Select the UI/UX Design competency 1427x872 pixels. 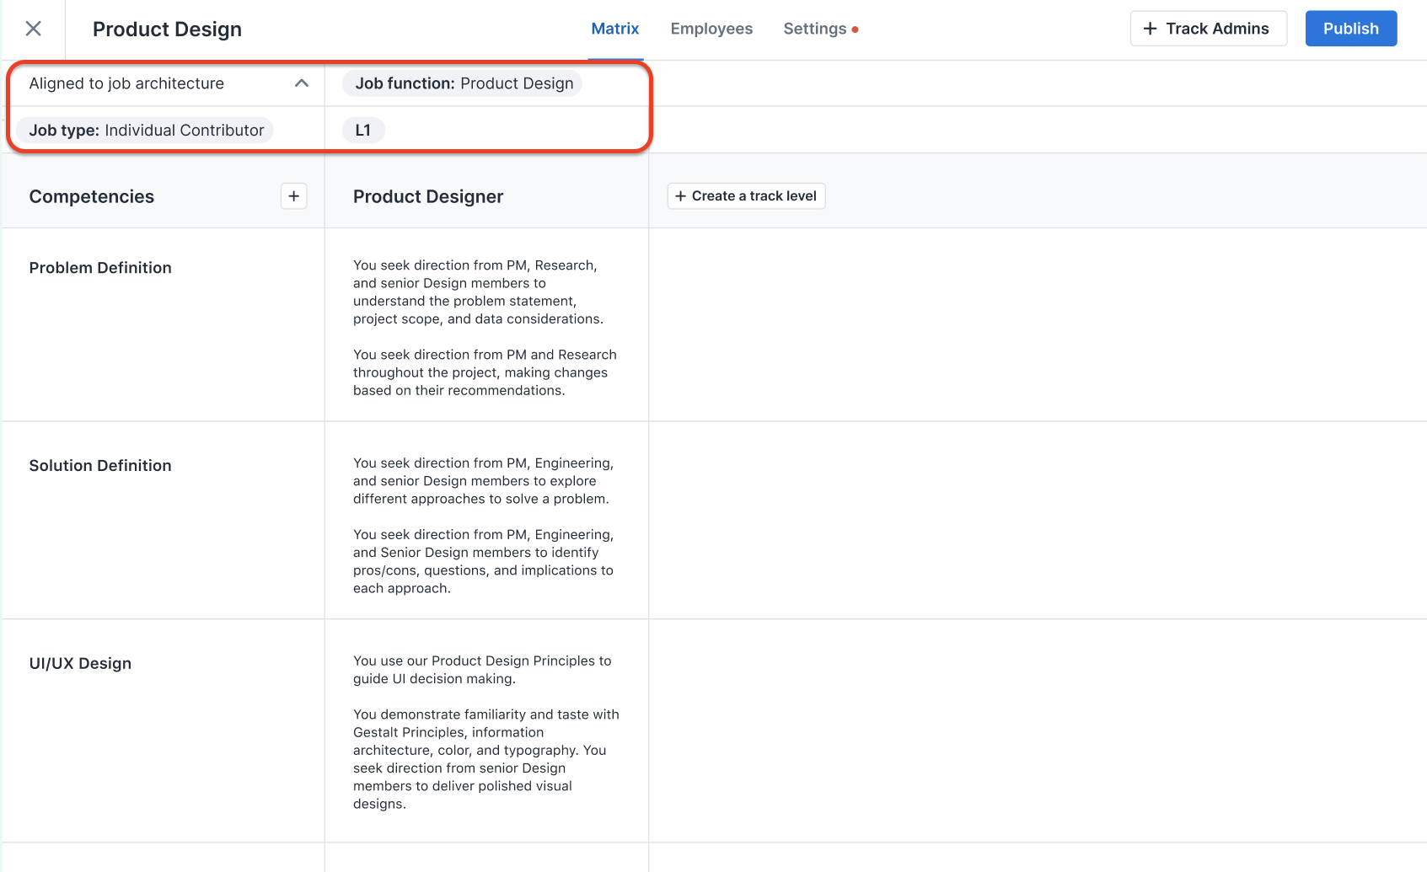click(x=80, y=663)
